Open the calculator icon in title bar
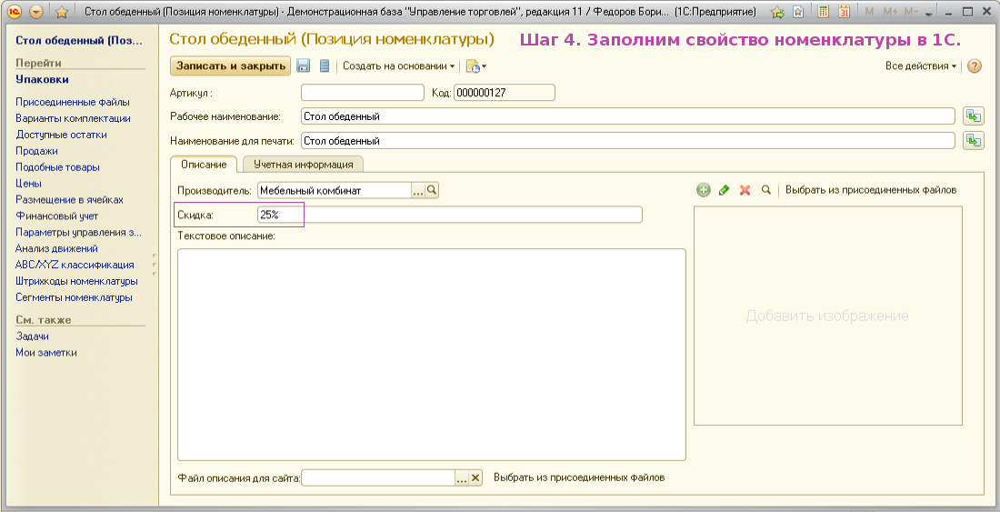This screenshot has width=1000, height=512. pyautogui.click(x=823, y=12)
